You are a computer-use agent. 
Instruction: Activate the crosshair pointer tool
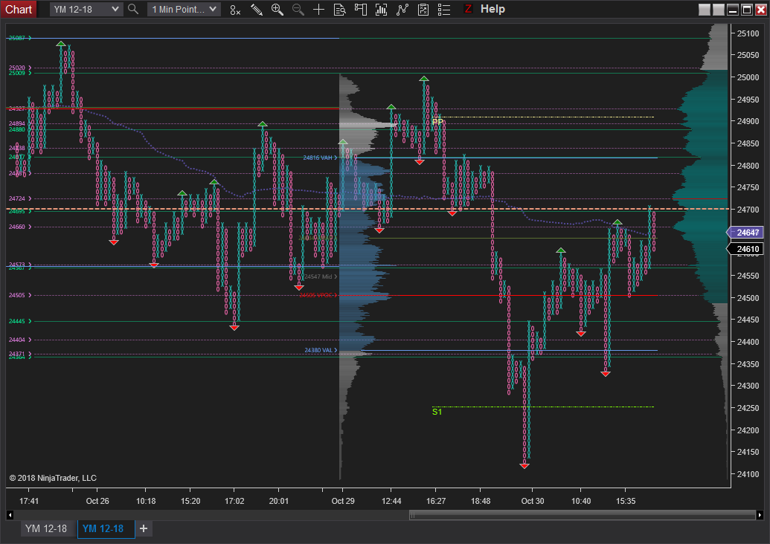[x=318, y=10]
